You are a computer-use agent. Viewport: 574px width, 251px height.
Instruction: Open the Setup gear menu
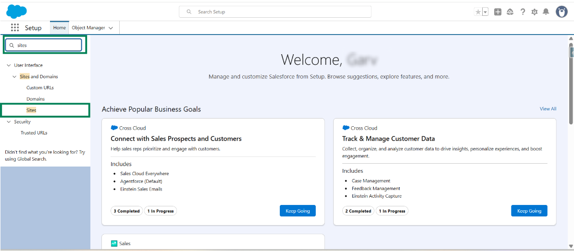tap(534, 12)
